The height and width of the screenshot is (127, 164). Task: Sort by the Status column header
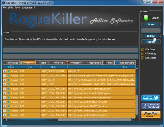point(11,67)
